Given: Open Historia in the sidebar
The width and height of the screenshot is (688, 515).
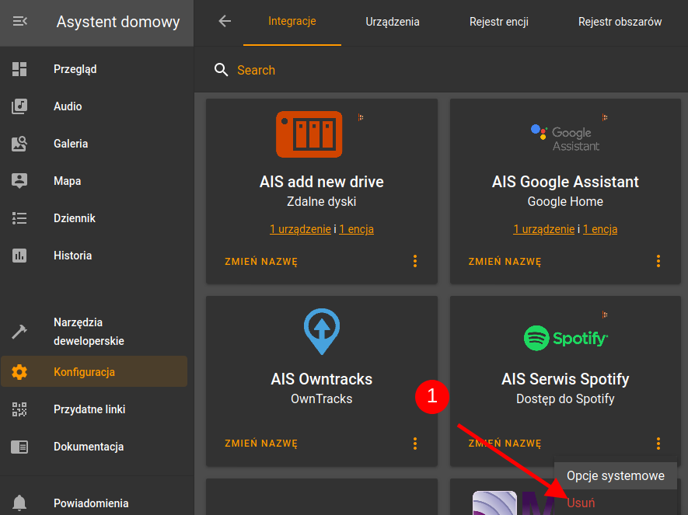Looking at the screenshot, I should click(94, 256).
